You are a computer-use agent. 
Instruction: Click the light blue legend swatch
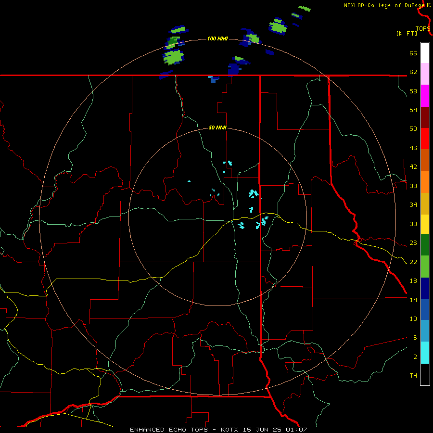pyautogui.click(x=425, y=331)
